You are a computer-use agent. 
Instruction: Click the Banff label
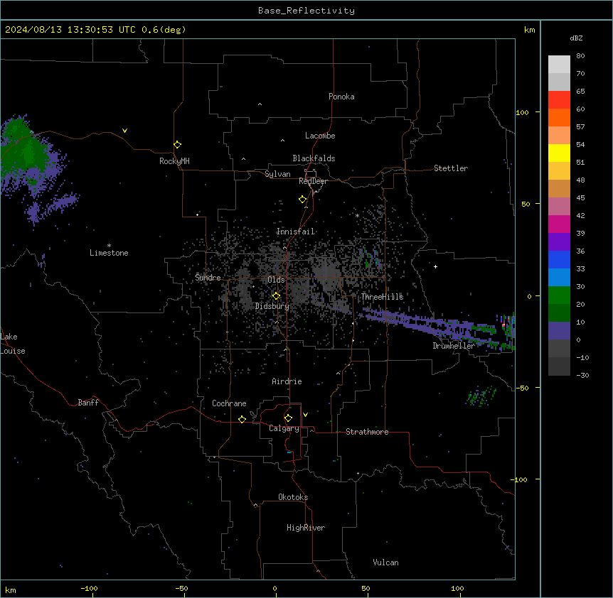click(88, 403)
